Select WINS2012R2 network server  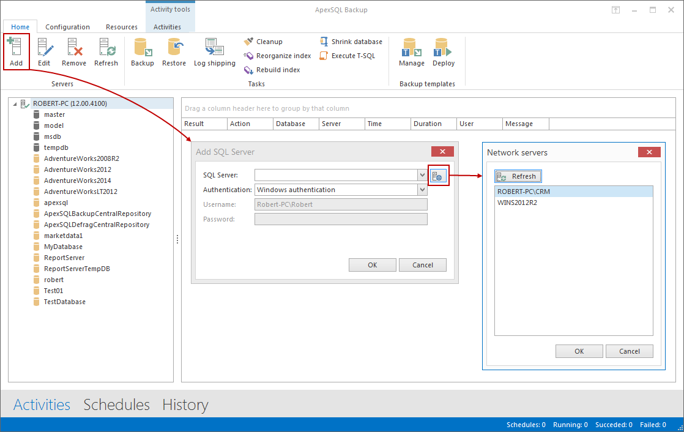[x=574, y=203]
